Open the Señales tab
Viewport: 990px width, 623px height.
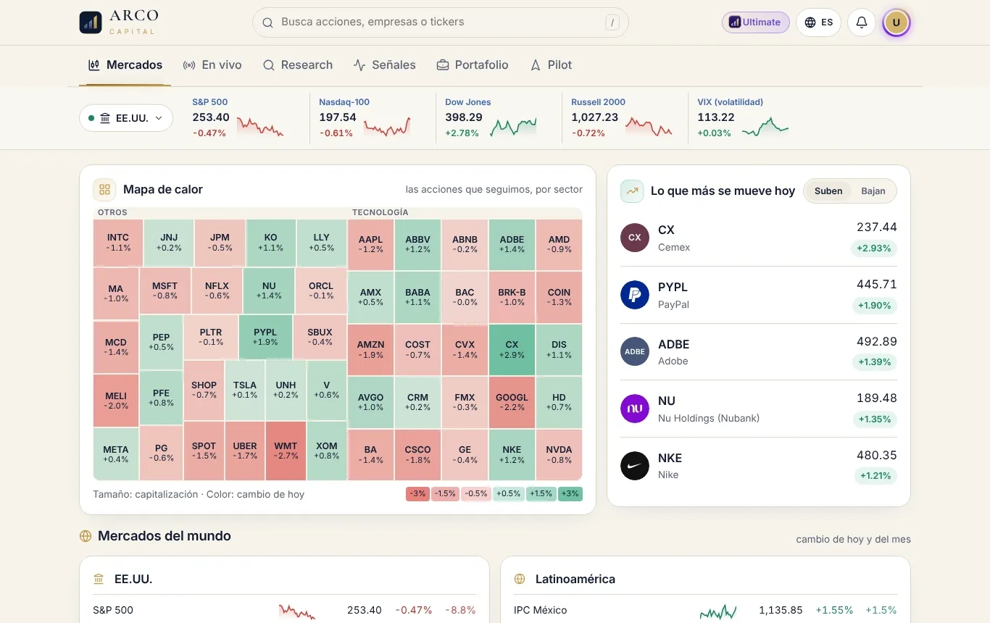(385, 65)
